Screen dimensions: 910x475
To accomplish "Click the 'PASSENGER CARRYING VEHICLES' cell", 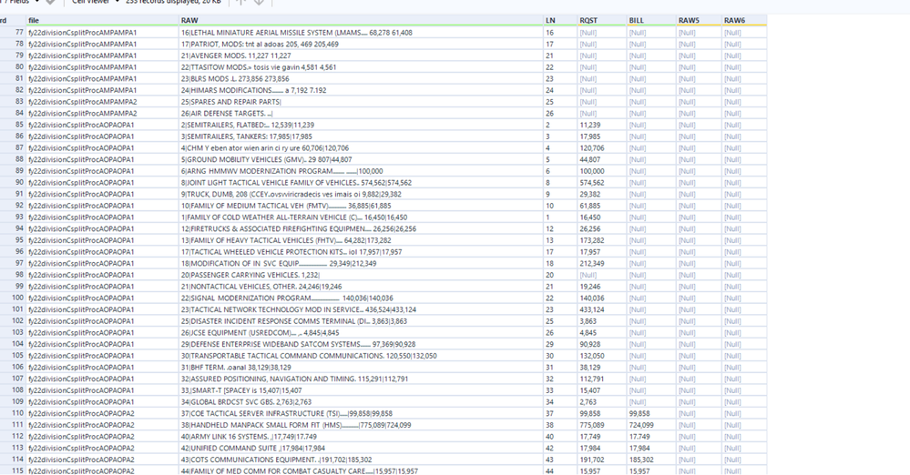I will pos(361,275).
